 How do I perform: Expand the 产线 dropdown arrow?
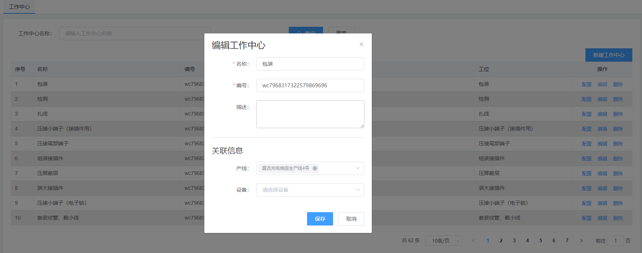[x=358, y=168]
